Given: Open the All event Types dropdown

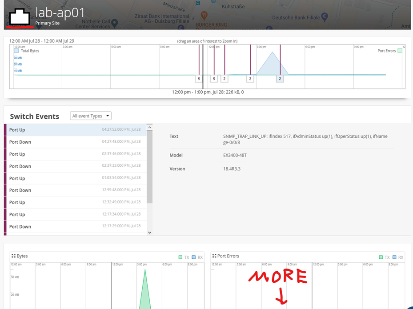Looking at the screenshot, I should point(90,116).
